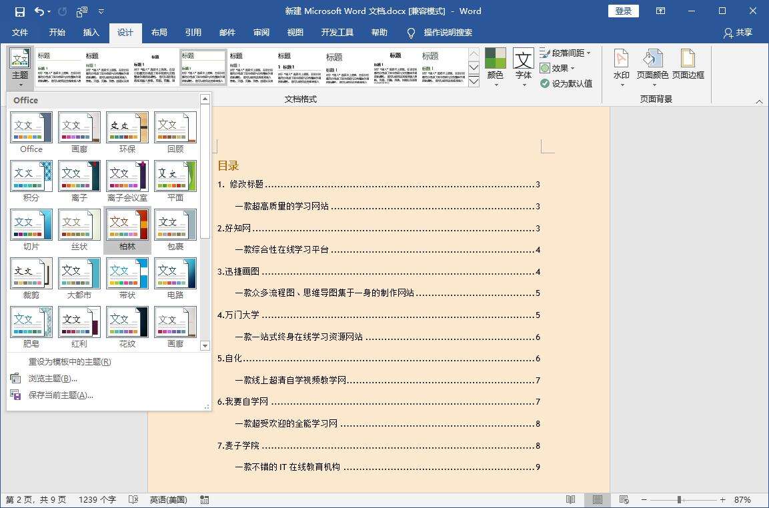
Task: Click Save Current Theme (保存当前主题)
Action: 60,395
